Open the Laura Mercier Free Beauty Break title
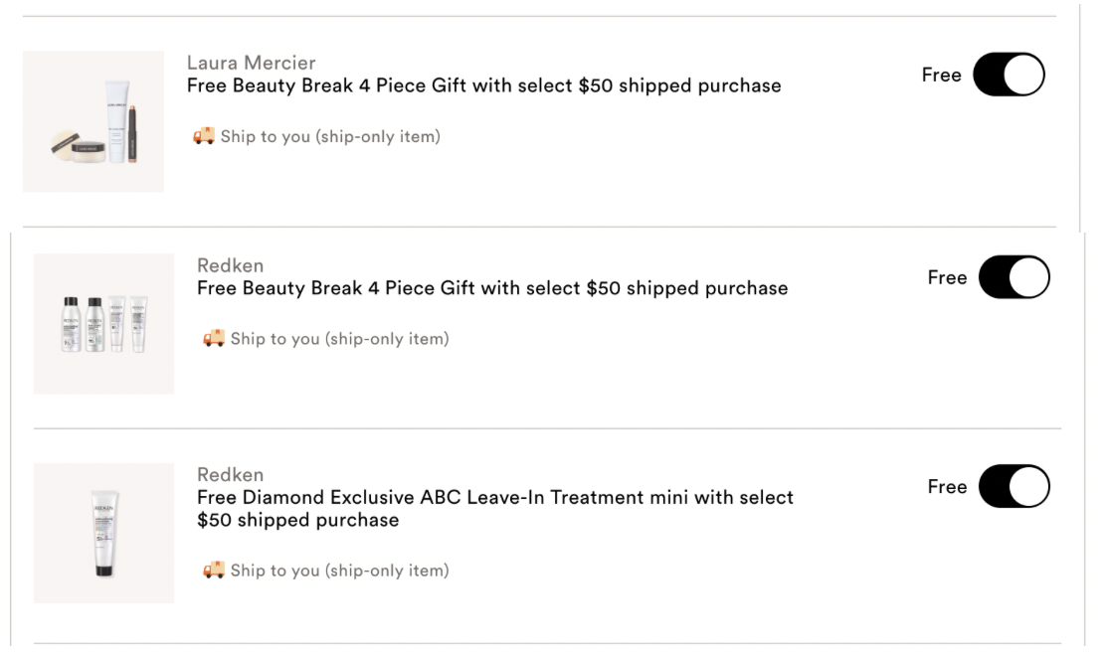The height and width of the screenshot is (654, 1106). [x=483, y=86]
